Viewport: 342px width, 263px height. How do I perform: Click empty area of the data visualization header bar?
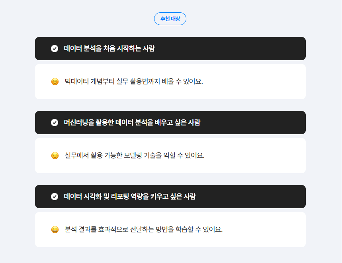click(259, 197)
